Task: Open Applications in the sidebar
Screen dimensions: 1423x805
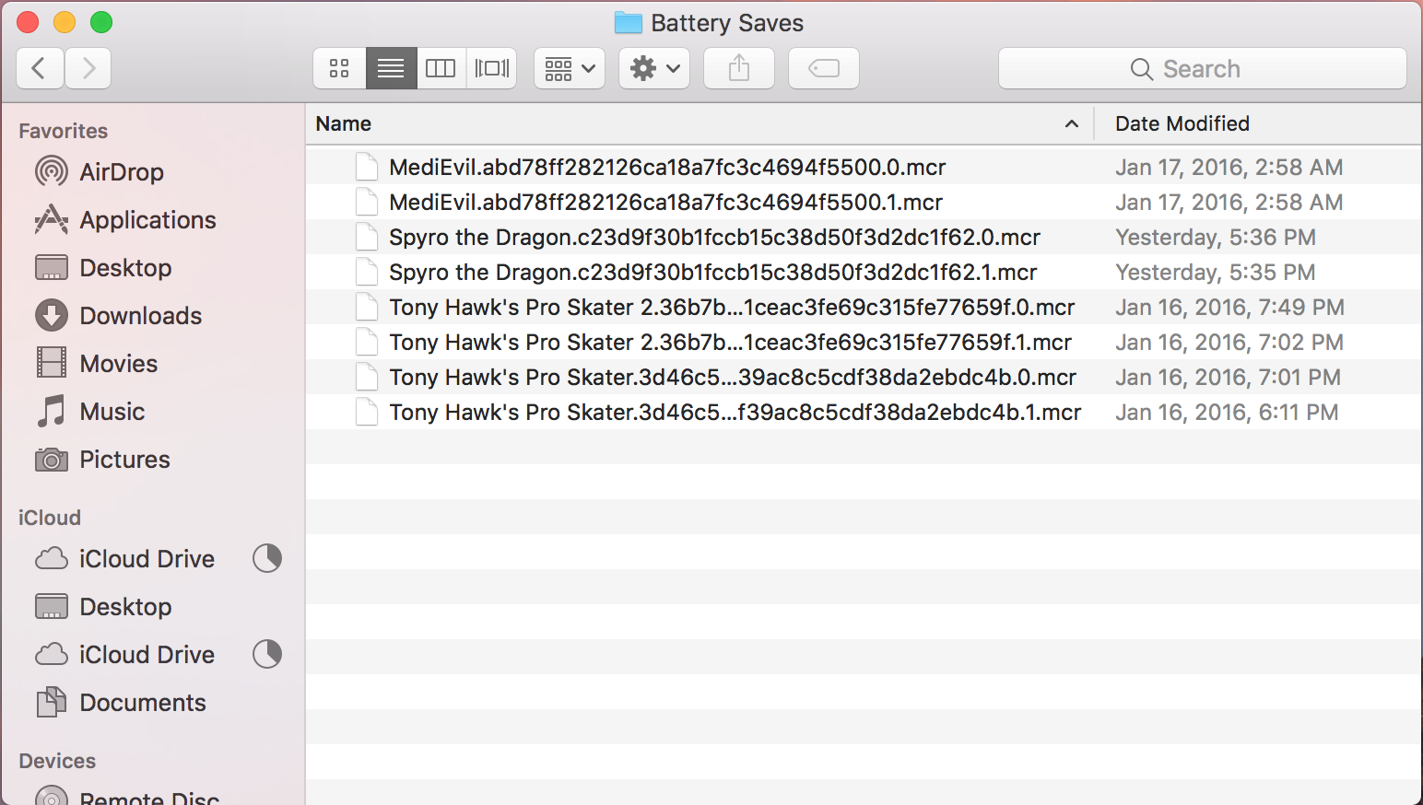Action: pyautogui.click(x=152, y=220)
